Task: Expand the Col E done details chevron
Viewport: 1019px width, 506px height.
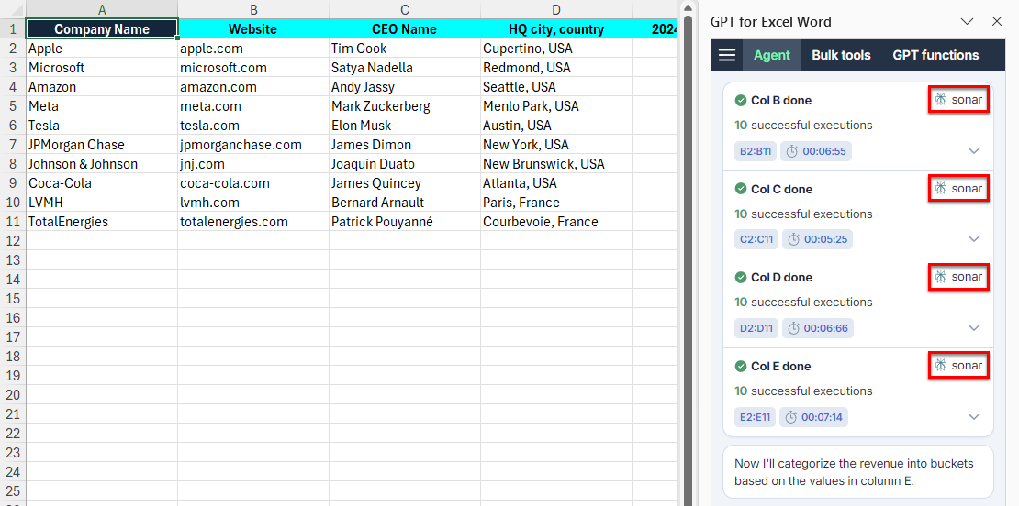Action: click(974, 417)
